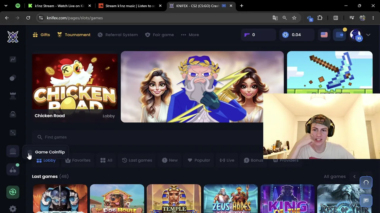Image resolution: width=380 pixels, height=213 pixels.
Task: Open the VS battles icon in the sidebar
Action: (x=13, y=114)
